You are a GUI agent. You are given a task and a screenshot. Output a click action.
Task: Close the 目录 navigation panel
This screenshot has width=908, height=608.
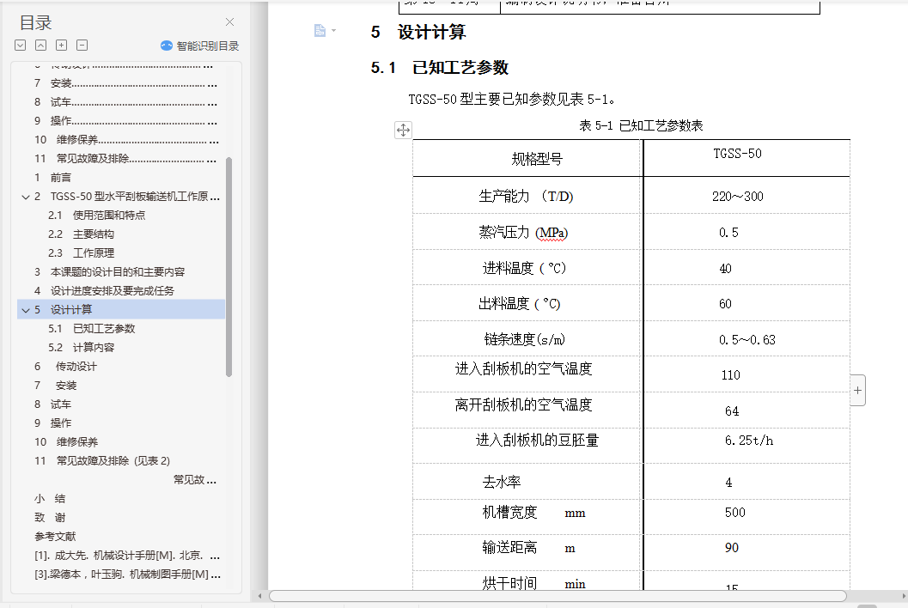(x=230, y=22)
